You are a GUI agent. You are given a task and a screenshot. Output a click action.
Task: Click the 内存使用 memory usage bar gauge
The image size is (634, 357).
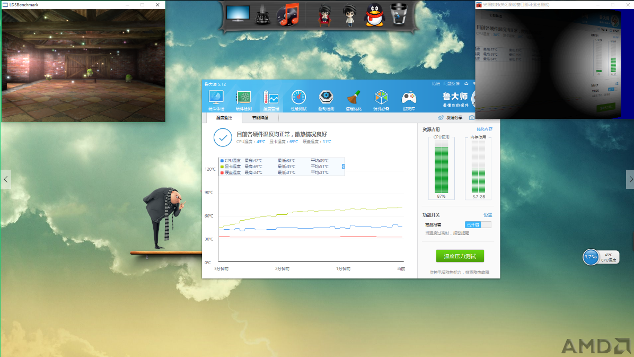(x=478, y=167)
